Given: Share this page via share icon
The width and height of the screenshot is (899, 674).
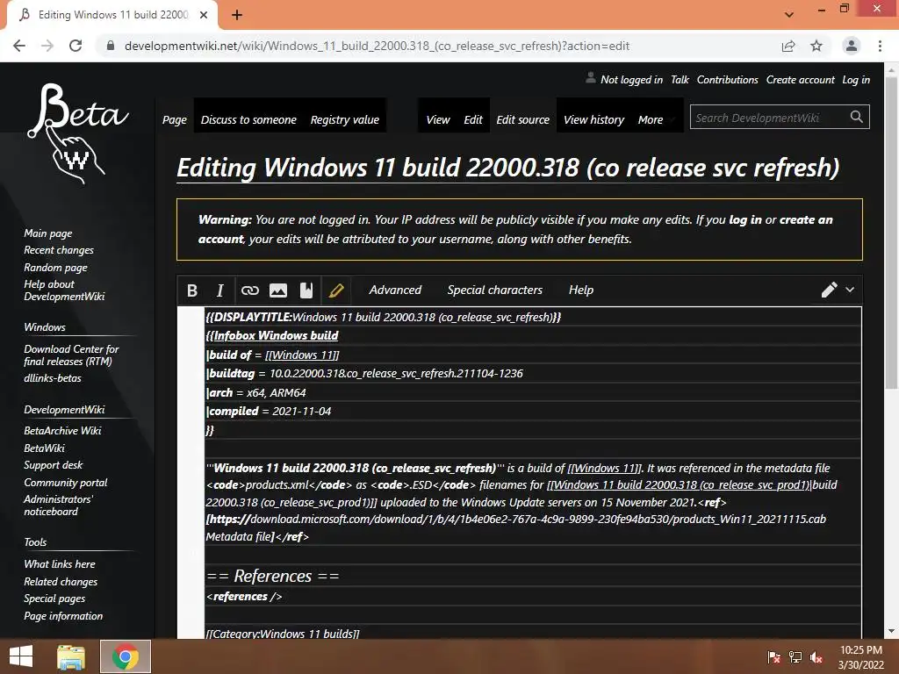Looking at the screenshot, I should (x=788, y=46).
